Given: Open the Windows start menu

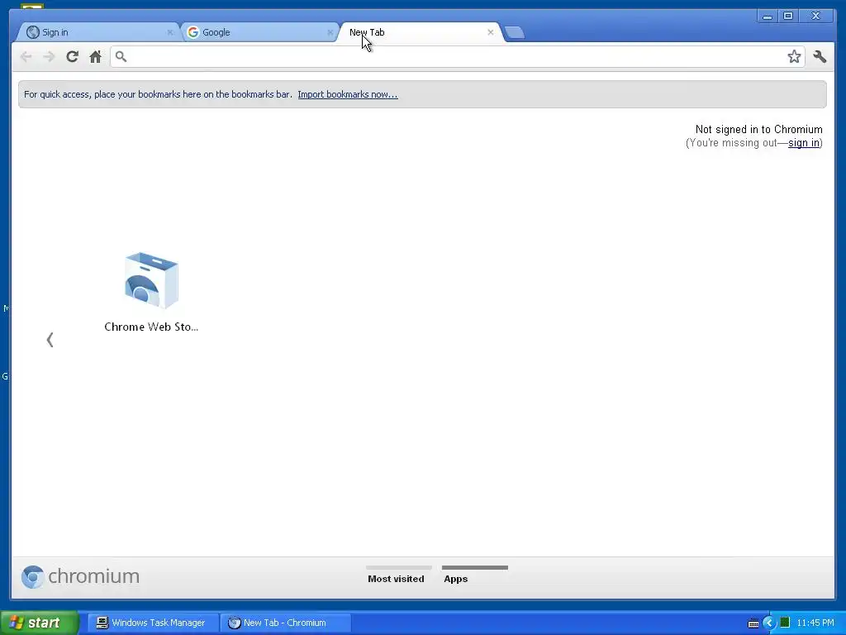Looking at the screenshot, I should pyautogui.click(x=39, y=623).
